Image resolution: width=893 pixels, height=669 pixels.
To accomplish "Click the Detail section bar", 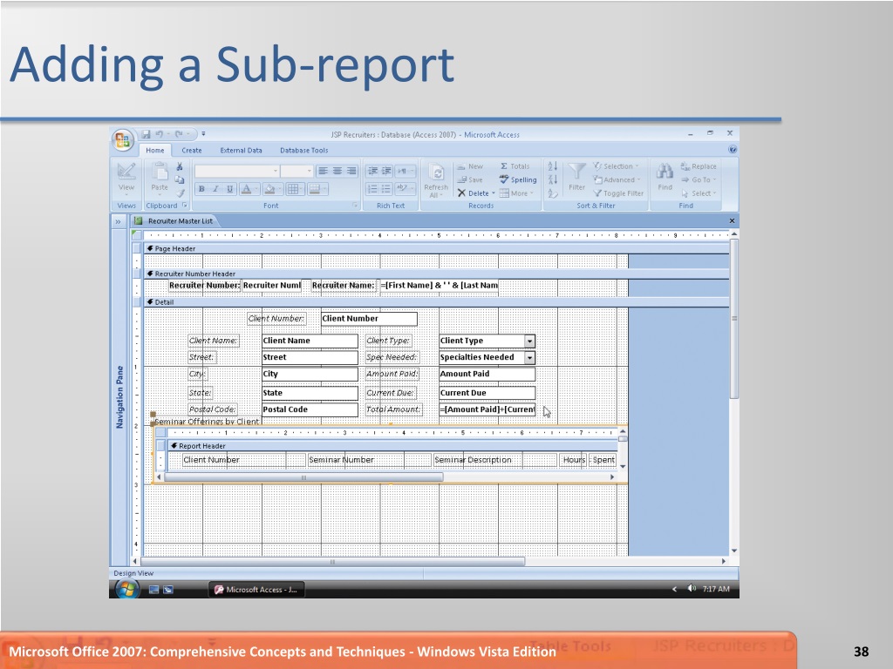I will click(436, 302).
